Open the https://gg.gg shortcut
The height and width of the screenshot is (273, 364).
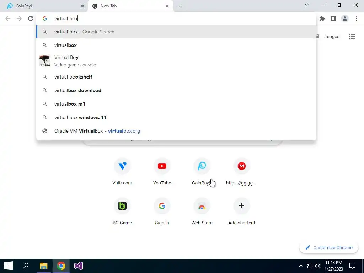click(x=241, y=172)
